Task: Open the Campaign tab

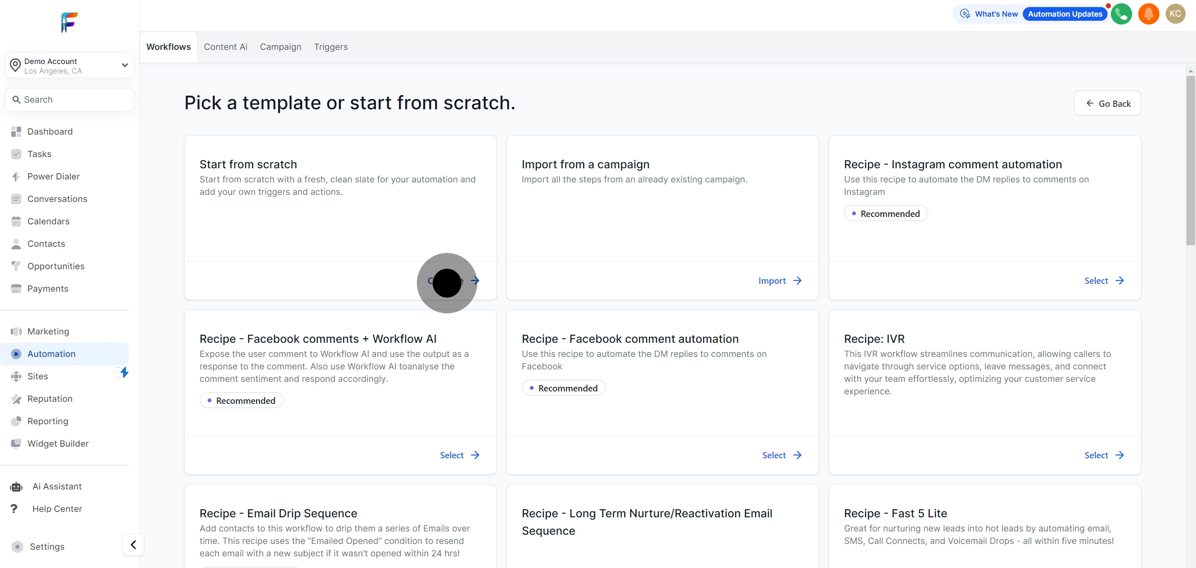Action: click(280, 47)
